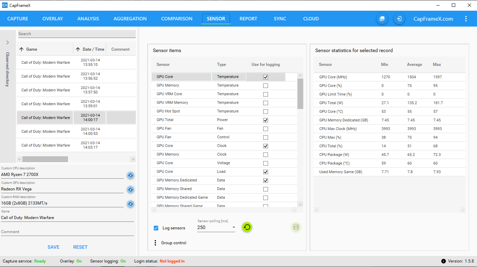Image resolution: width=477 pixels, height=267 pixels.
Task: Select the record from 14:03:17
Action: click(x=76, y=145)
